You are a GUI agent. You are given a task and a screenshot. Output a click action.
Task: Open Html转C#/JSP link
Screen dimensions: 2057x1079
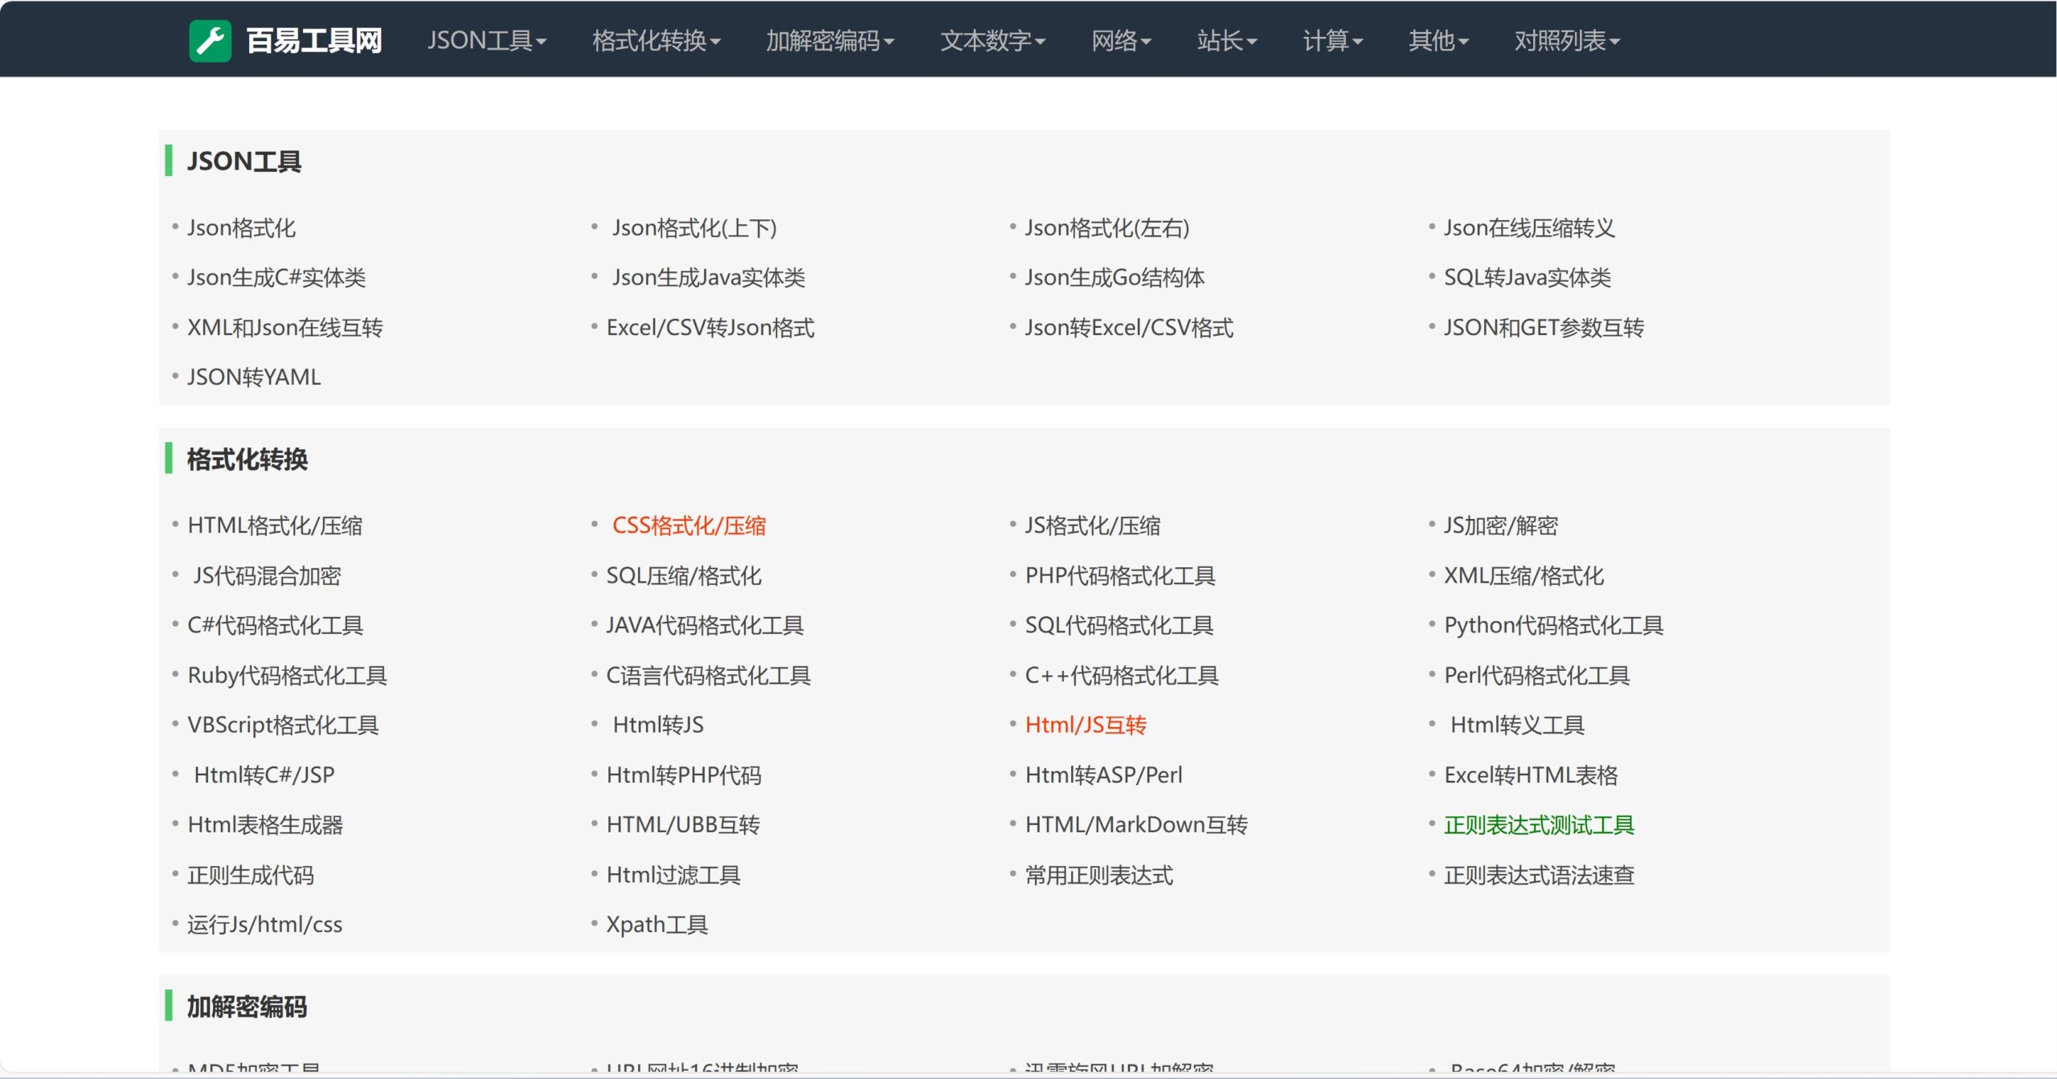[264, 775]
